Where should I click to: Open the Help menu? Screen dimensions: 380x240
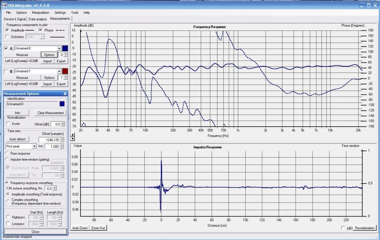pyautogui.click(x=86, y=13)
